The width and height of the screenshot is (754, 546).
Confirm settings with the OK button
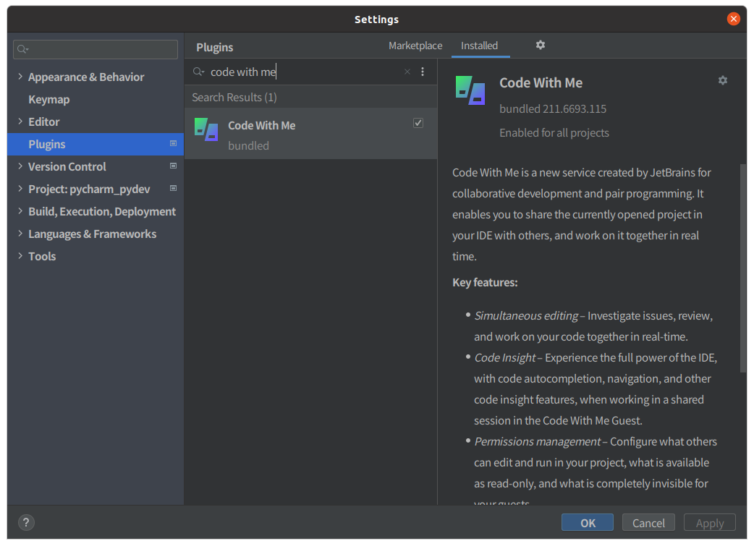(x=587, y=522)
